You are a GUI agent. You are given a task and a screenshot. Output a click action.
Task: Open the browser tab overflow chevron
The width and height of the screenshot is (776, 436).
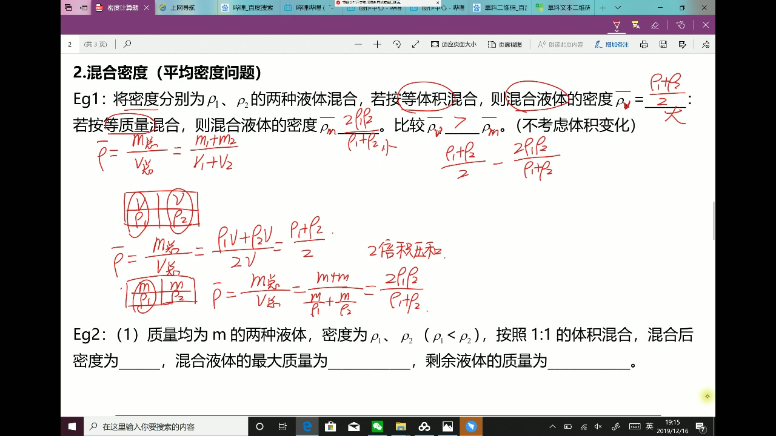(618, 8)
